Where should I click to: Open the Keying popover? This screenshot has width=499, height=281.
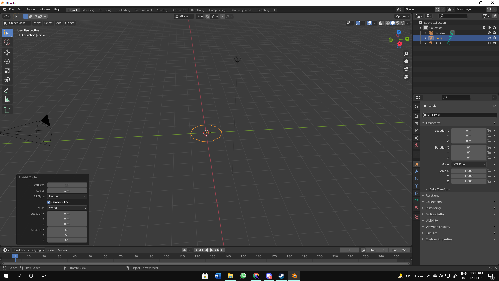point(38,250)
